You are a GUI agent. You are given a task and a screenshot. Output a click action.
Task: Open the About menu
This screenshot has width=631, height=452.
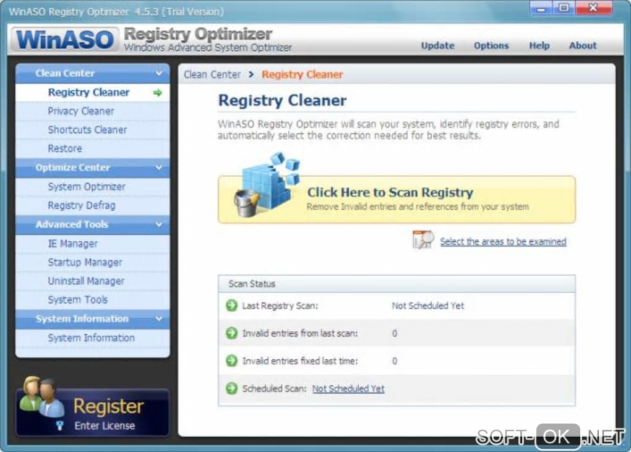tap(583, 45)
